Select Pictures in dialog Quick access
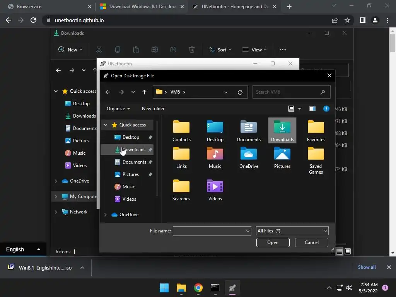This screenshot has width=396, height=297. pyautogui.click(x=127, y=174)
